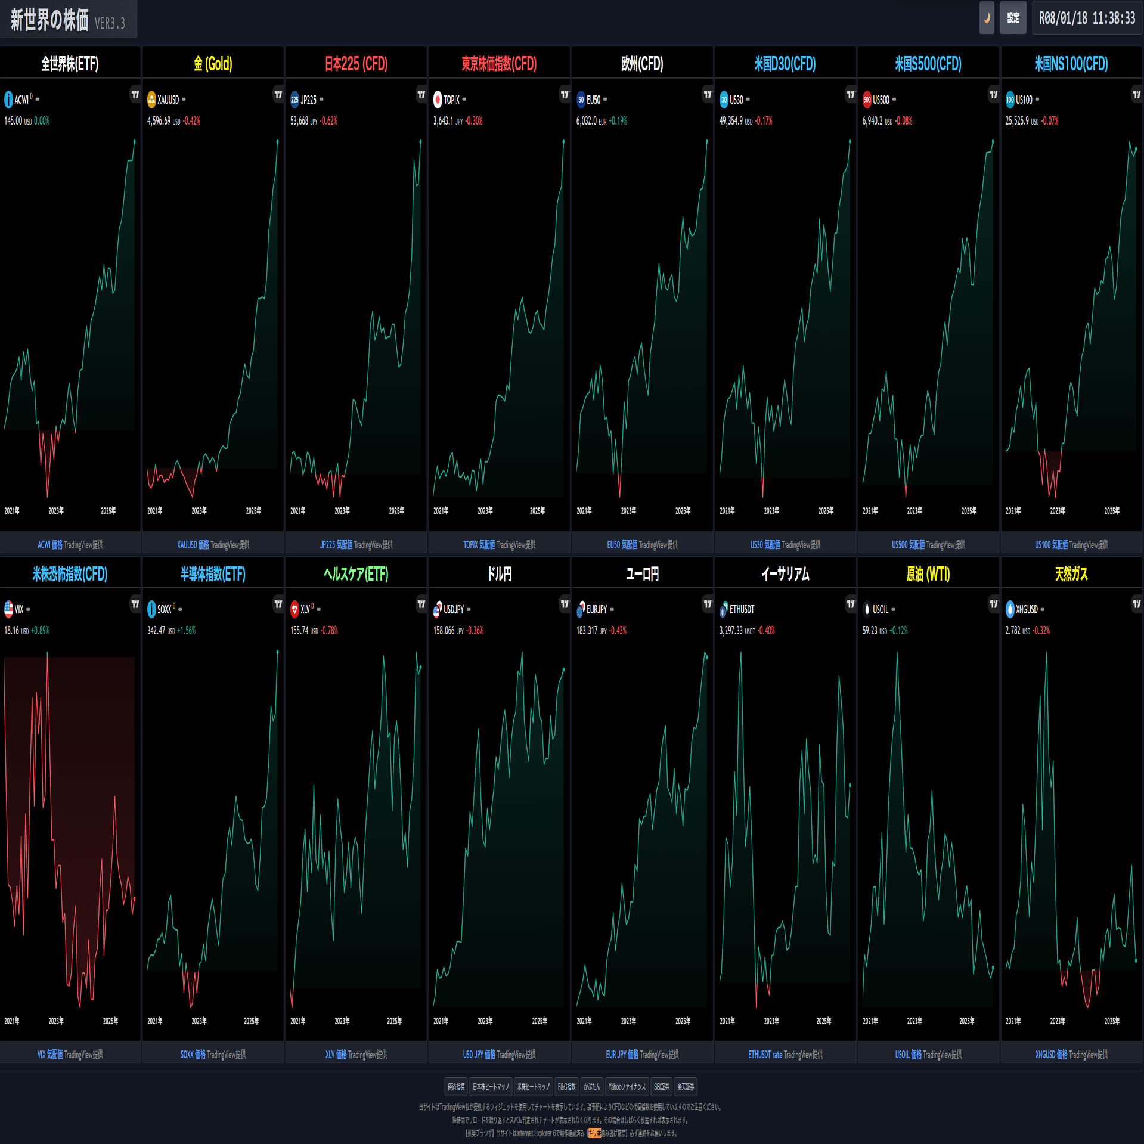
Task: Open the F&G指数 footer link
Action: (x=567, y=1087)
